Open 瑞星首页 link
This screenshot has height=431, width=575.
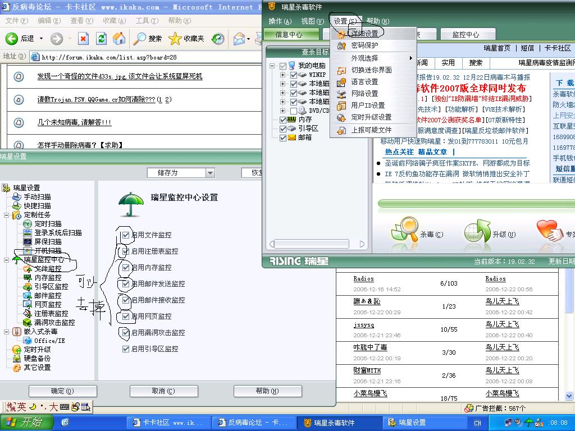497,48
